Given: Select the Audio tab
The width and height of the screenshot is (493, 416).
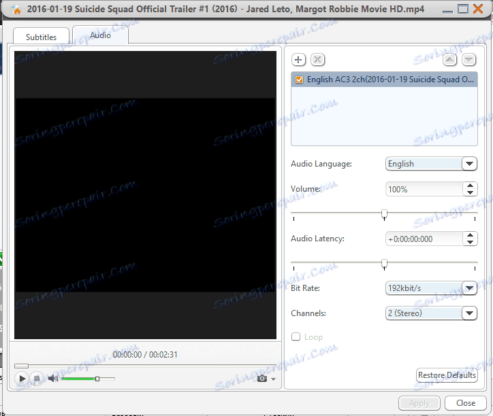Looking at the screenshot, I should tap(100, 35).
